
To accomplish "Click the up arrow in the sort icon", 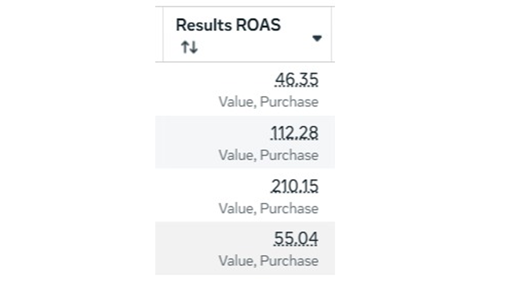I will click(x=185, y=47).
